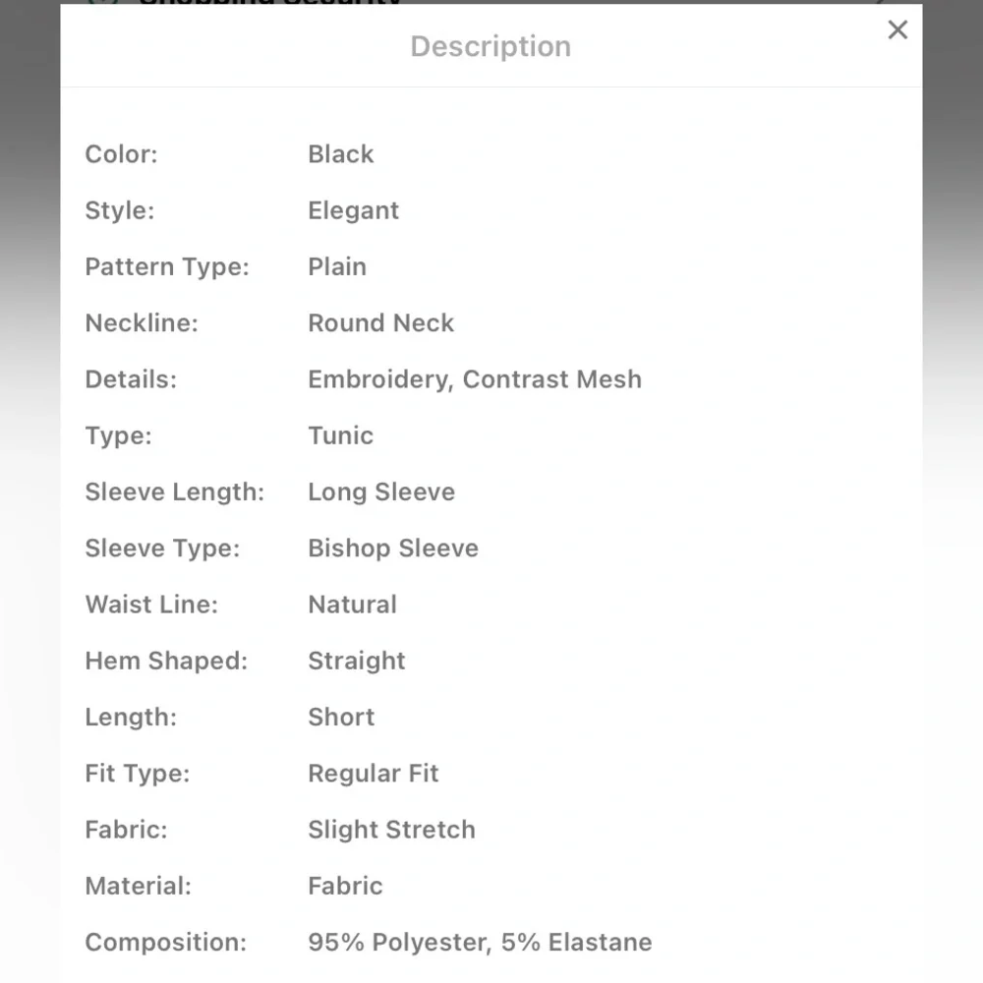Select the Regular Fit value
The height and width of the screenshot is (983, 983).
[x=374, y=773]
